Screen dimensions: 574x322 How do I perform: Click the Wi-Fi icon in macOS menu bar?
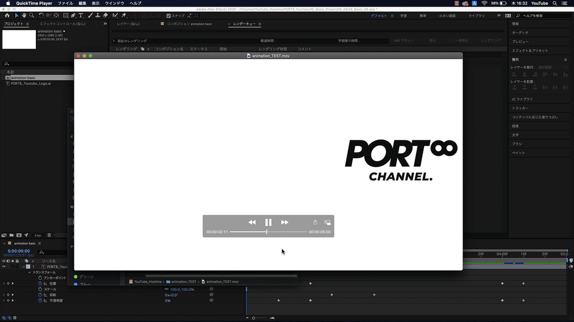pos(484,3)
